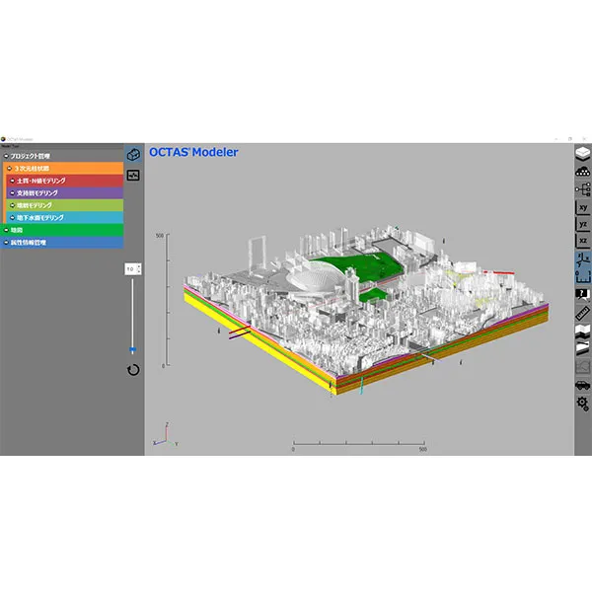The image size is (592, 592).
Task: Select the stacked layers icon in right toolbar
Action: (x=582, y=154)
